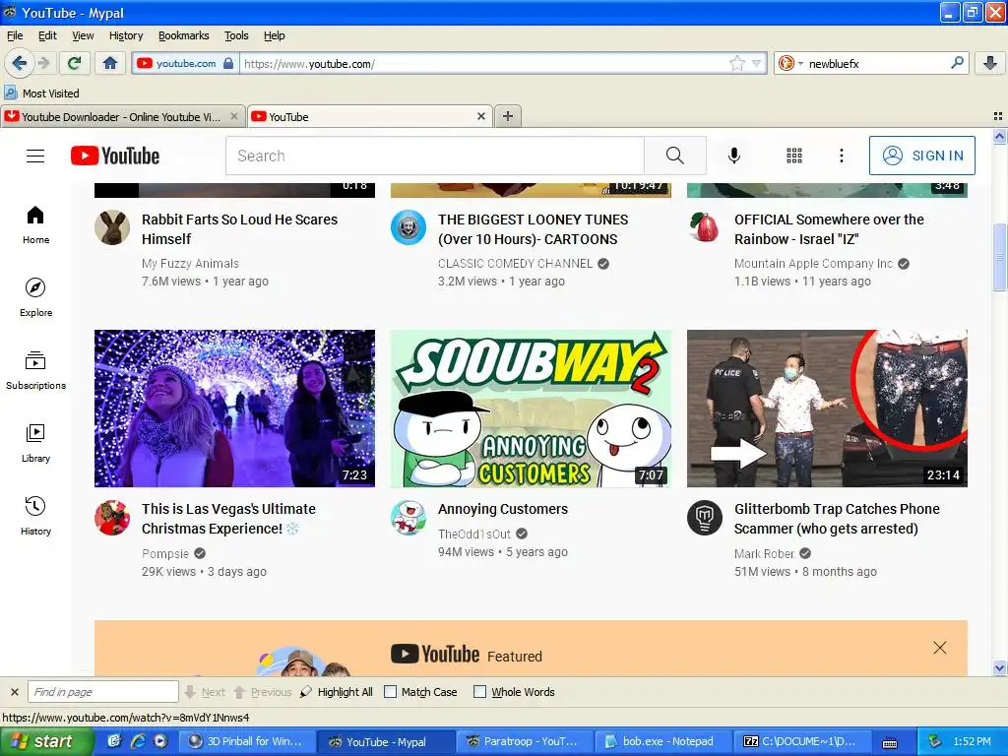Screen dimensions: 1008x756
Task: Click the SIGN IN button
Action: 921,156
